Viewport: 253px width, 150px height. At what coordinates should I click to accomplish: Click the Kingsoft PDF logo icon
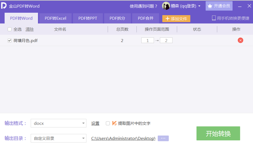click(x=4, y=5)
